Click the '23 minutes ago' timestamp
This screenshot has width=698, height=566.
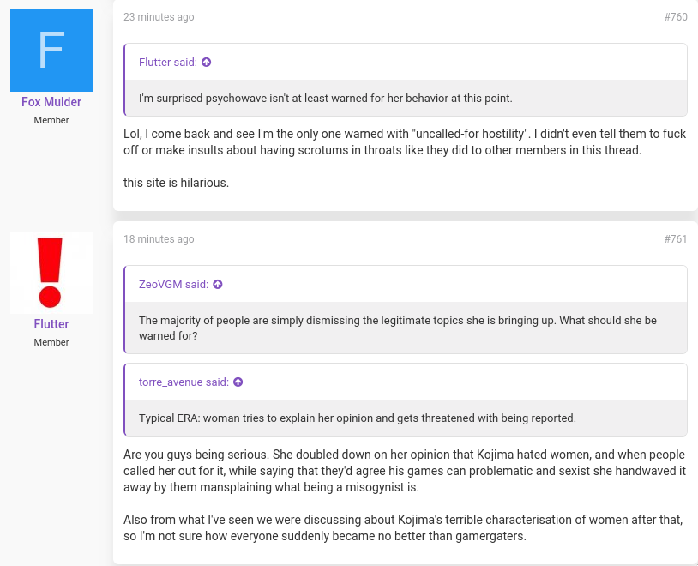[x=159, y=17]
